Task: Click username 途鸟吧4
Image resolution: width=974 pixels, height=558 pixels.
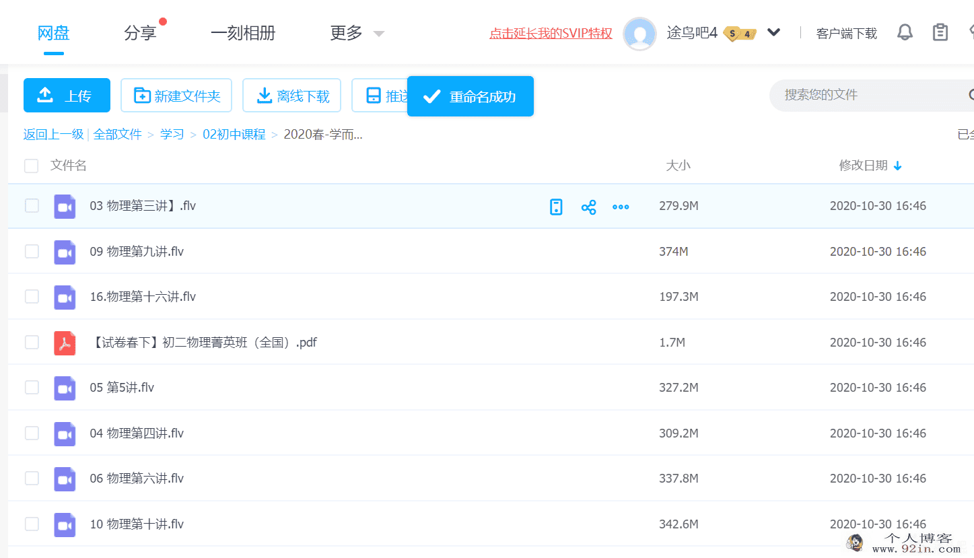Action: (x=692, y=33)
